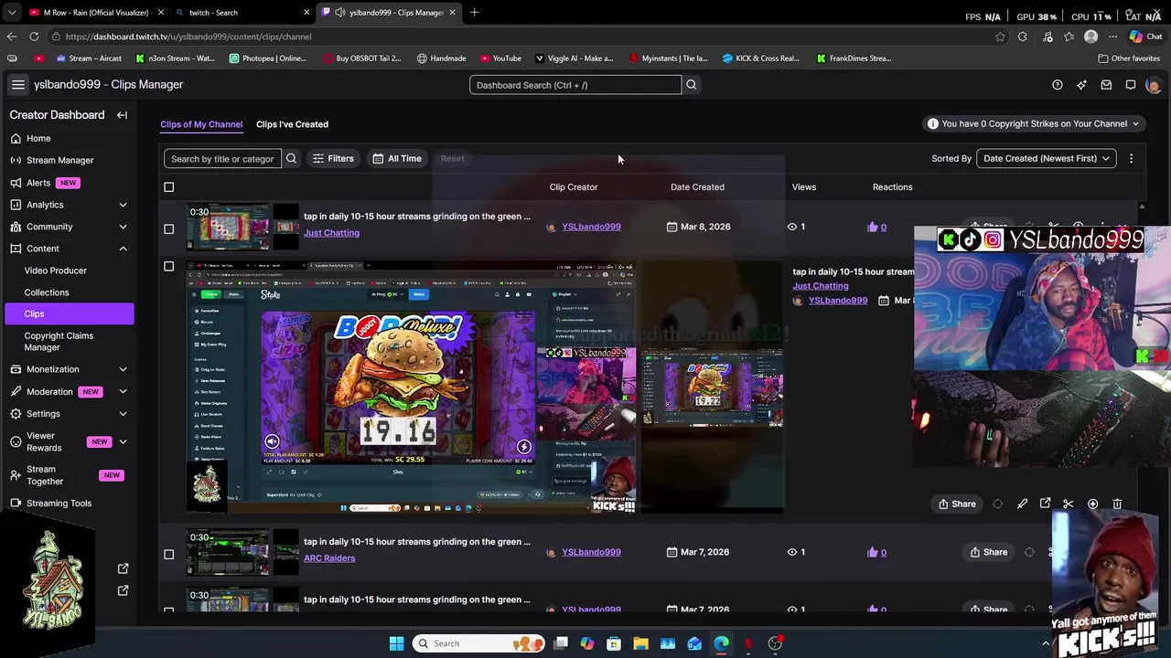Share the expanded clip
Image resolution: width=1171 pixels, height=658 pixels.
tap(957, 504)
